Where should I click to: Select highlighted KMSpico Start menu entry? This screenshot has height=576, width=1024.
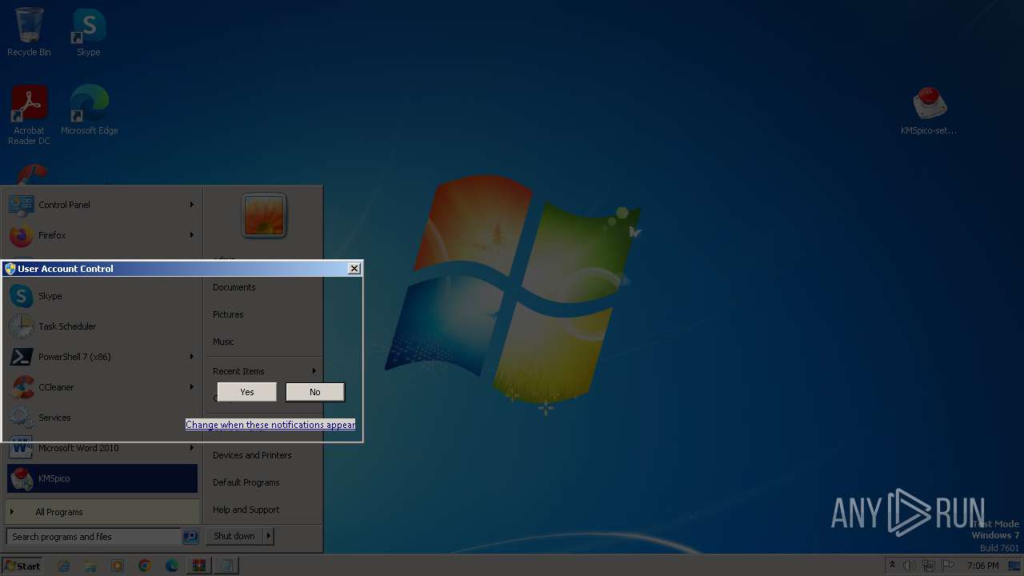point(102,478)
